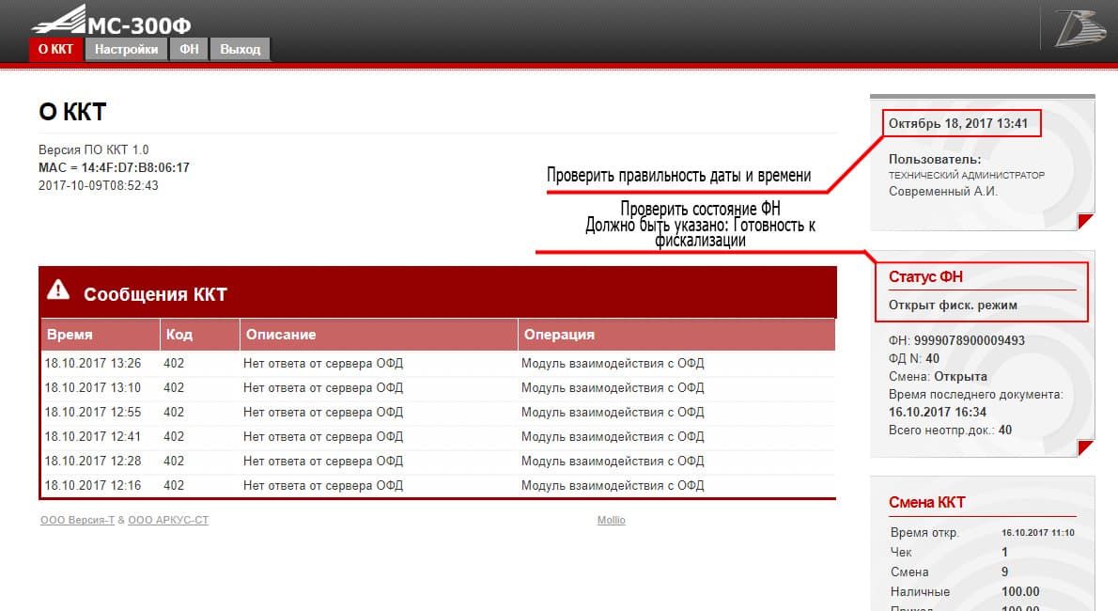1118x611 pixels.
Task: Click the Операция column header
Action: [675, 334]
